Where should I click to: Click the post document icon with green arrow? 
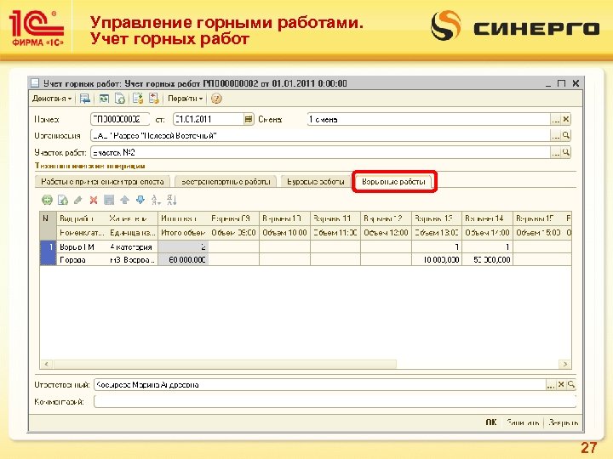[138, 99]
